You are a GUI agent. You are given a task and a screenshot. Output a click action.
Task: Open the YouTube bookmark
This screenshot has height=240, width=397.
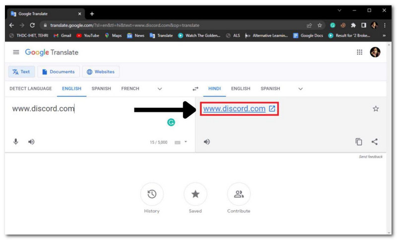[88, 35]
